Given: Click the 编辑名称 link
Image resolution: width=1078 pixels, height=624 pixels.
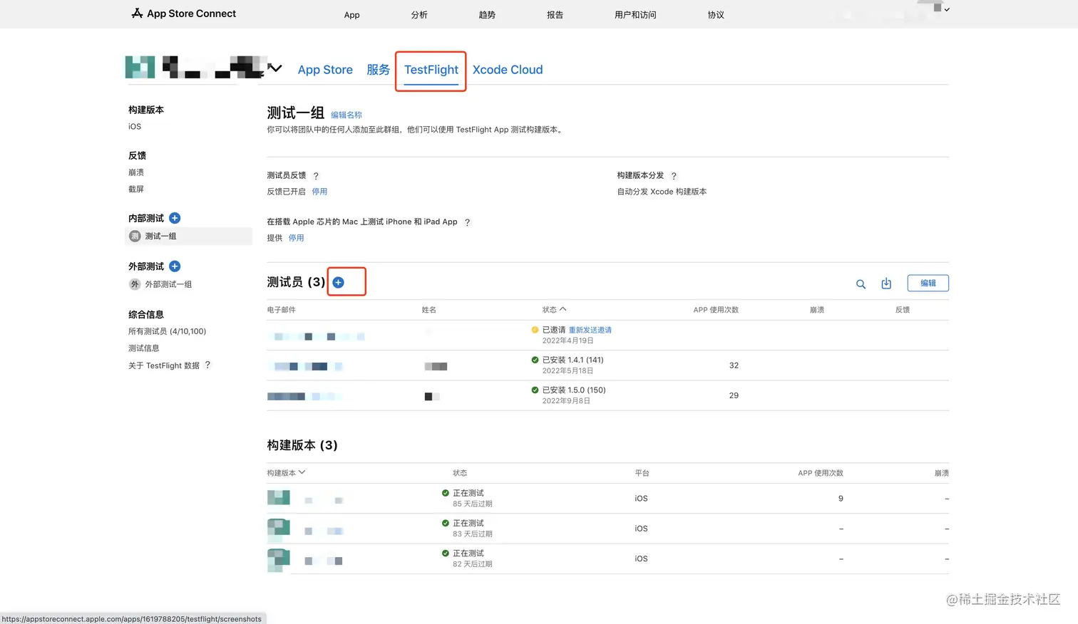Looking at the screenshot, I should click(346, 115).
